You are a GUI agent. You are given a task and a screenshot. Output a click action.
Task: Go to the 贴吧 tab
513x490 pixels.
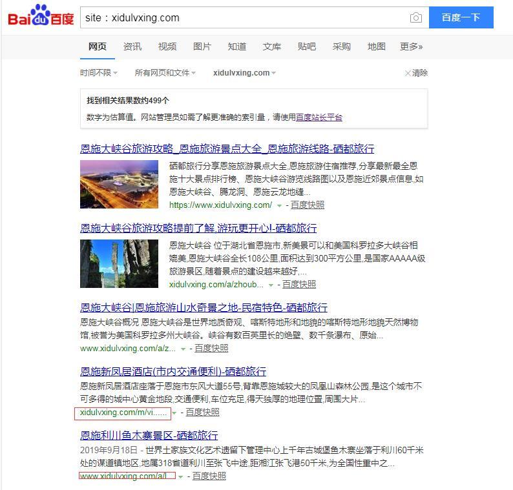[x=307, y=46]
